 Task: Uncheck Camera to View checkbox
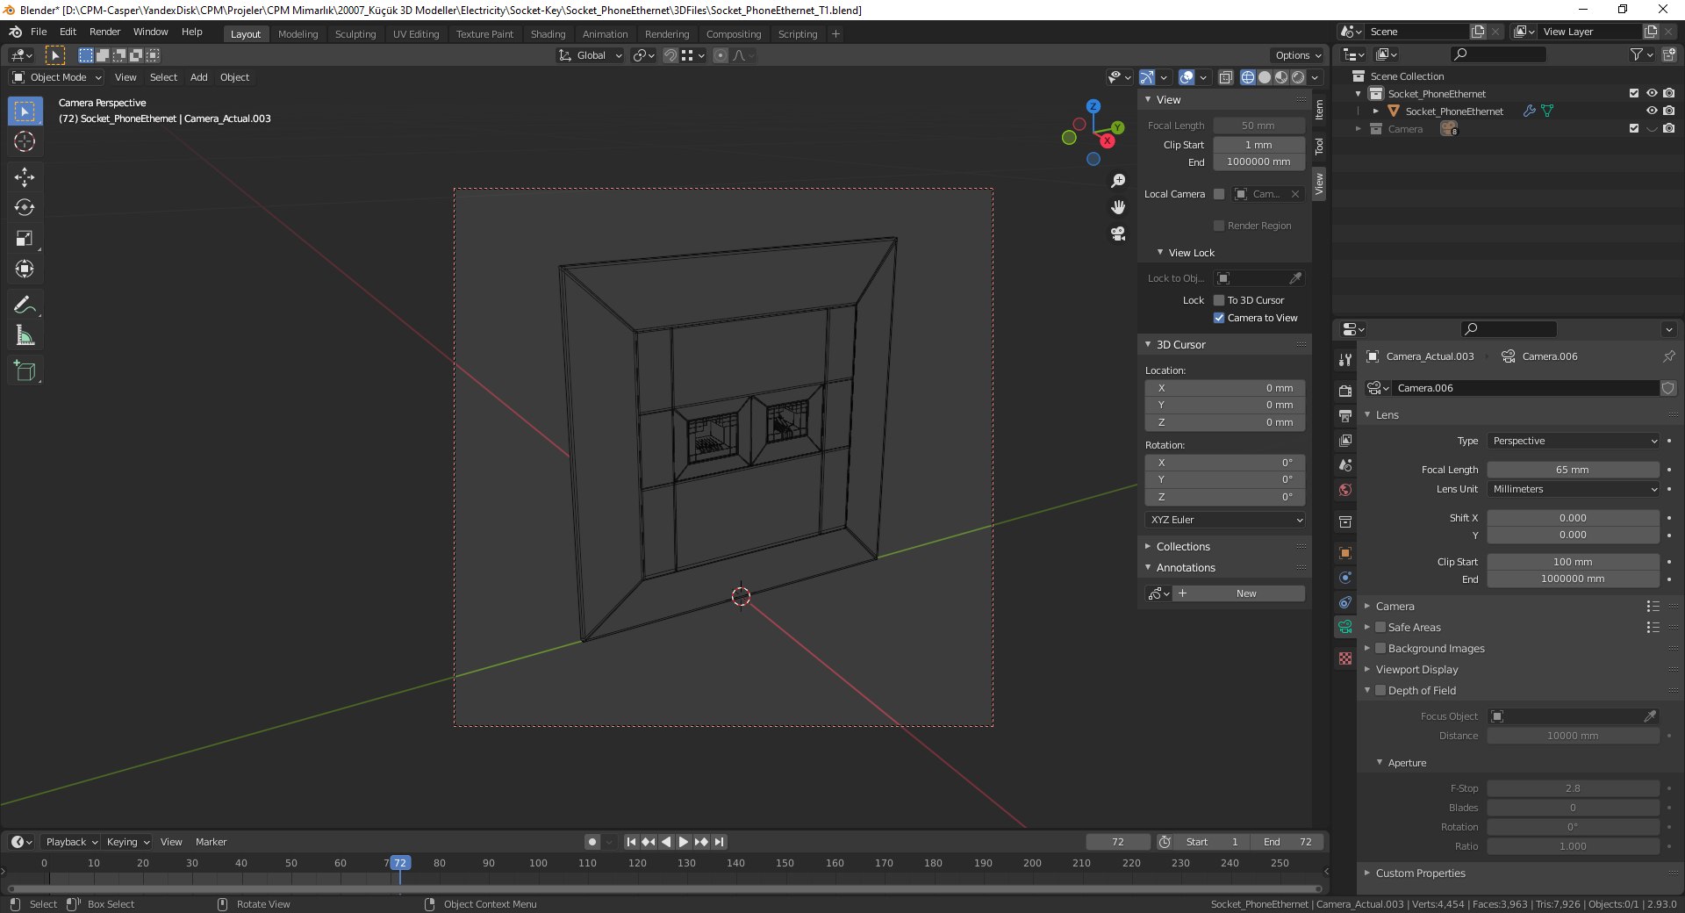[x=1219, y=318]
